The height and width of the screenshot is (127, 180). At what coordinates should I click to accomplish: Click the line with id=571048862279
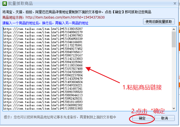click(x=43, y=32)
